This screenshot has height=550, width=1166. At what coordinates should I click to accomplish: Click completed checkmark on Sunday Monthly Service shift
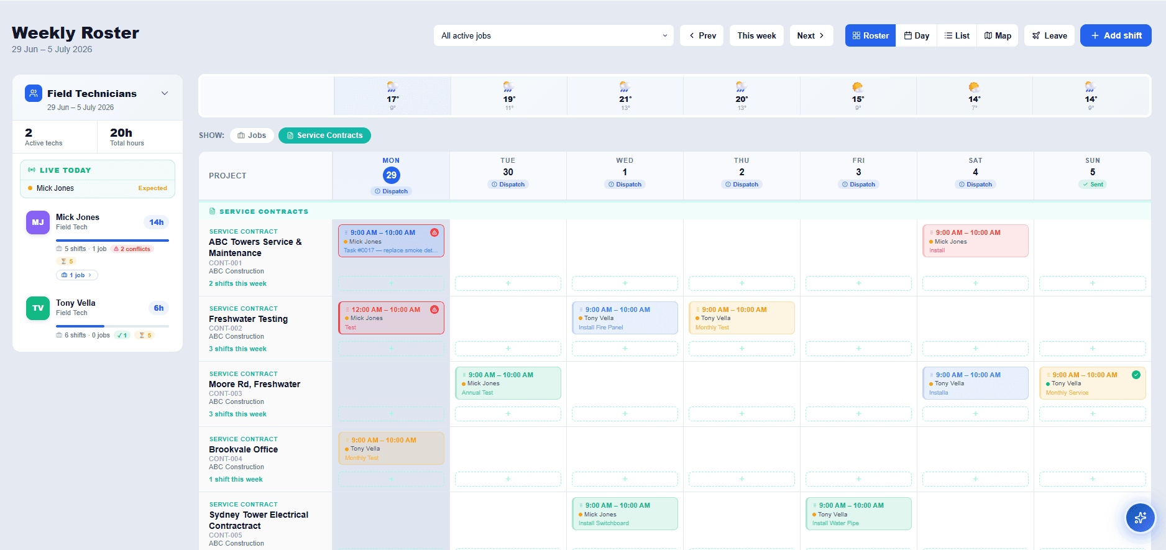[1136, 375]
